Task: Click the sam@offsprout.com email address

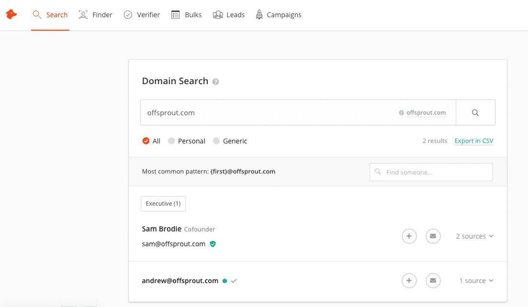Action: pos(173,244)
